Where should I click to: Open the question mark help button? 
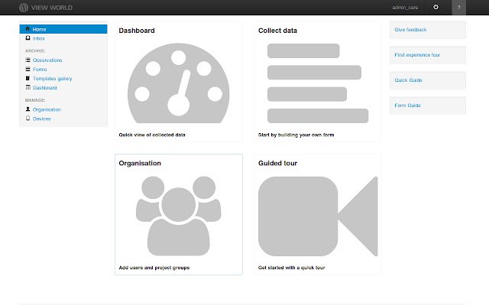[x=458, y=8]
